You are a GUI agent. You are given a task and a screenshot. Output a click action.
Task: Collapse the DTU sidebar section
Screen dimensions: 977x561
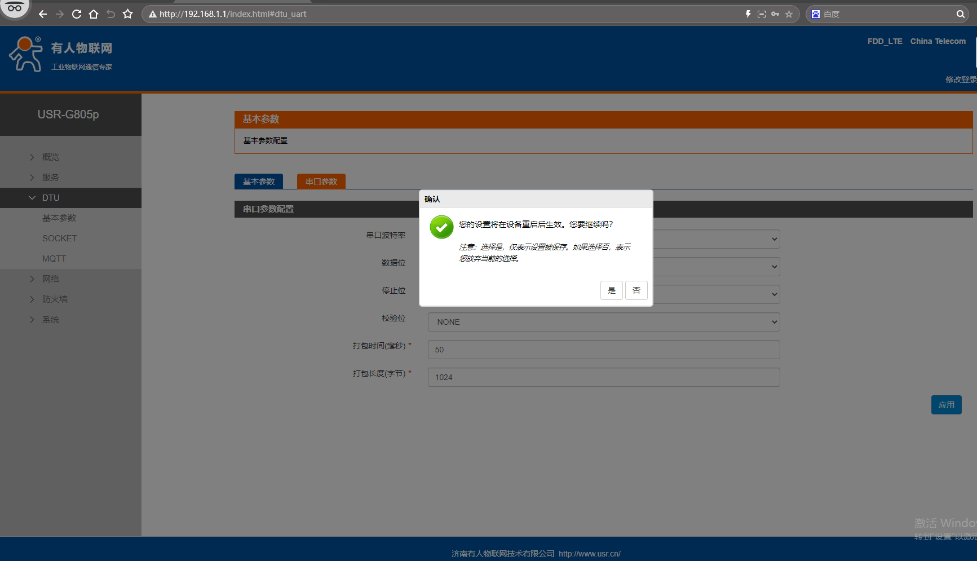coord(50,198)
